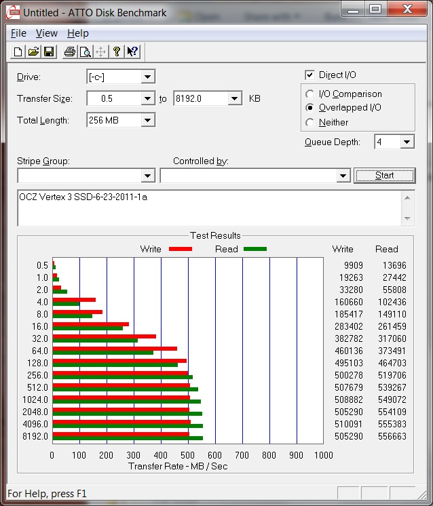Click the About question mark icon
The image size is (433, 506).
[117, 52]
